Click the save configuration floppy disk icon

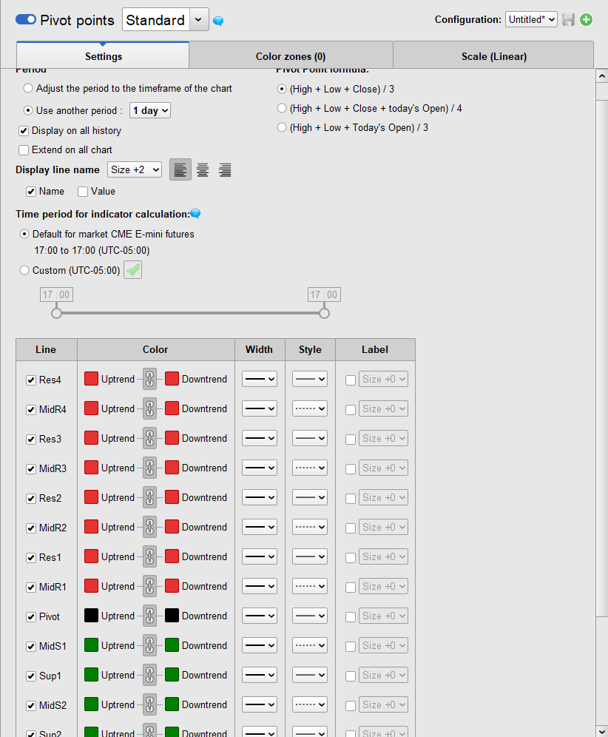point(569,20)
